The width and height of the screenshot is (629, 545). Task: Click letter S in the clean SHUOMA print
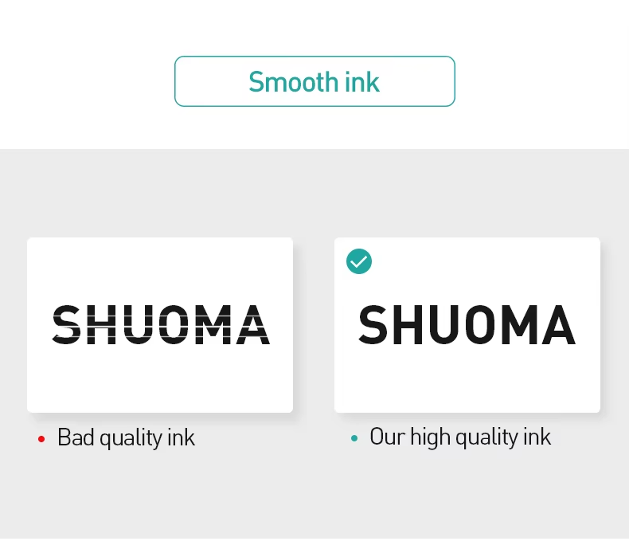tap(377, 325)
